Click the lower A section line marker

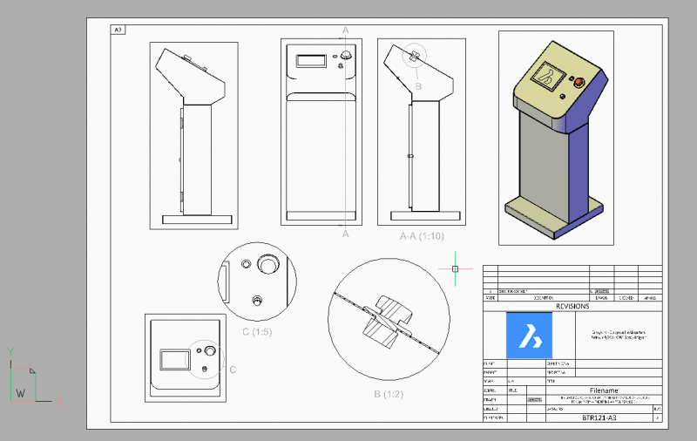click(x=345, y=234)
